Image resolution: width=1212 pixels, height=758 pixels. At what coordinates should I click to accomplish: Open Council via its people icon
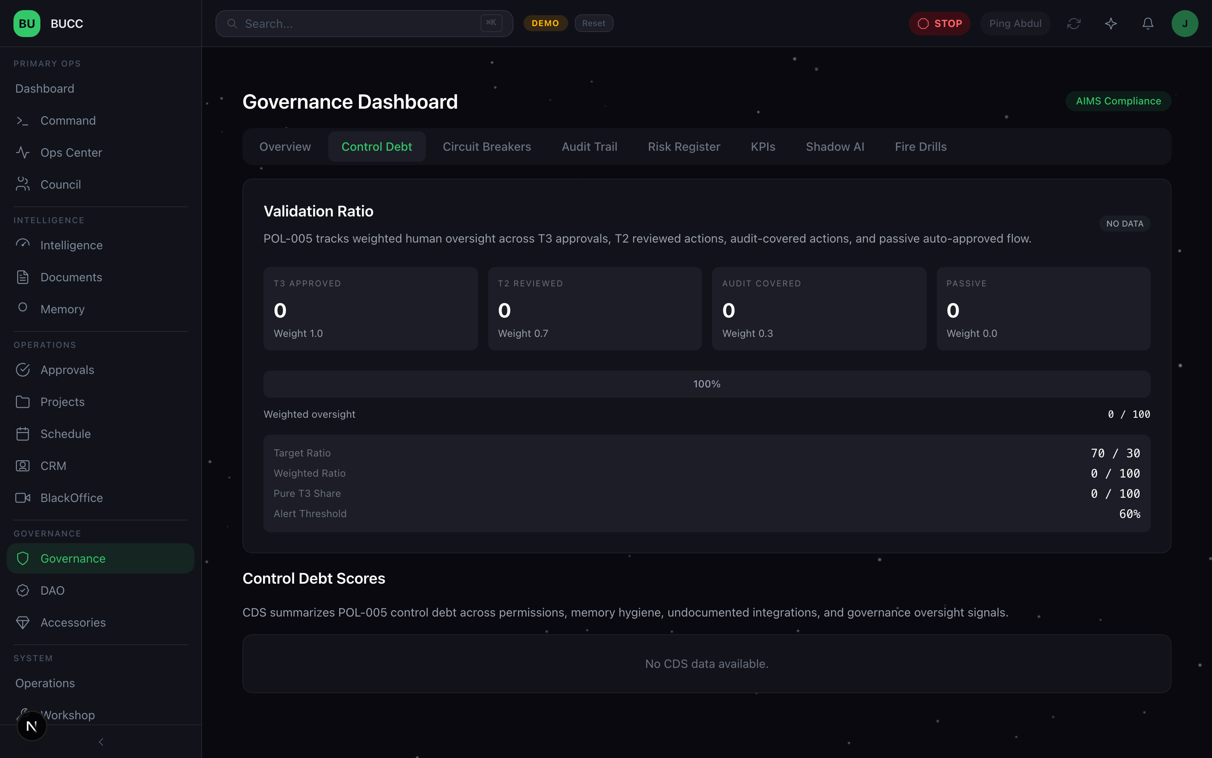point(23,184)
